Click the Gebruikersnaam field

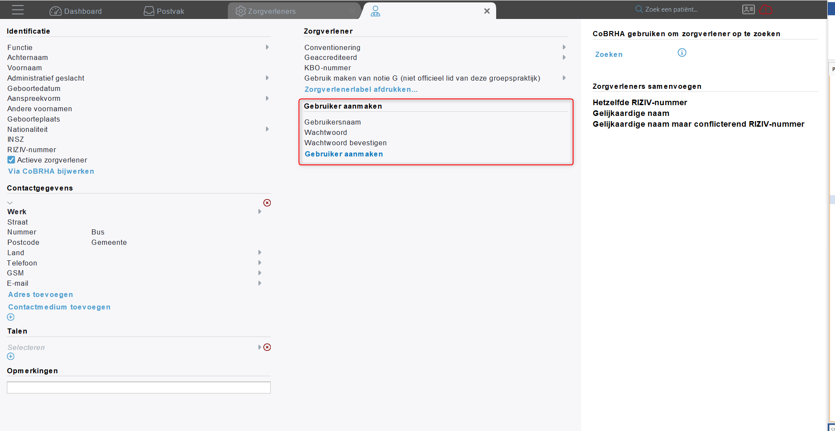435,122
